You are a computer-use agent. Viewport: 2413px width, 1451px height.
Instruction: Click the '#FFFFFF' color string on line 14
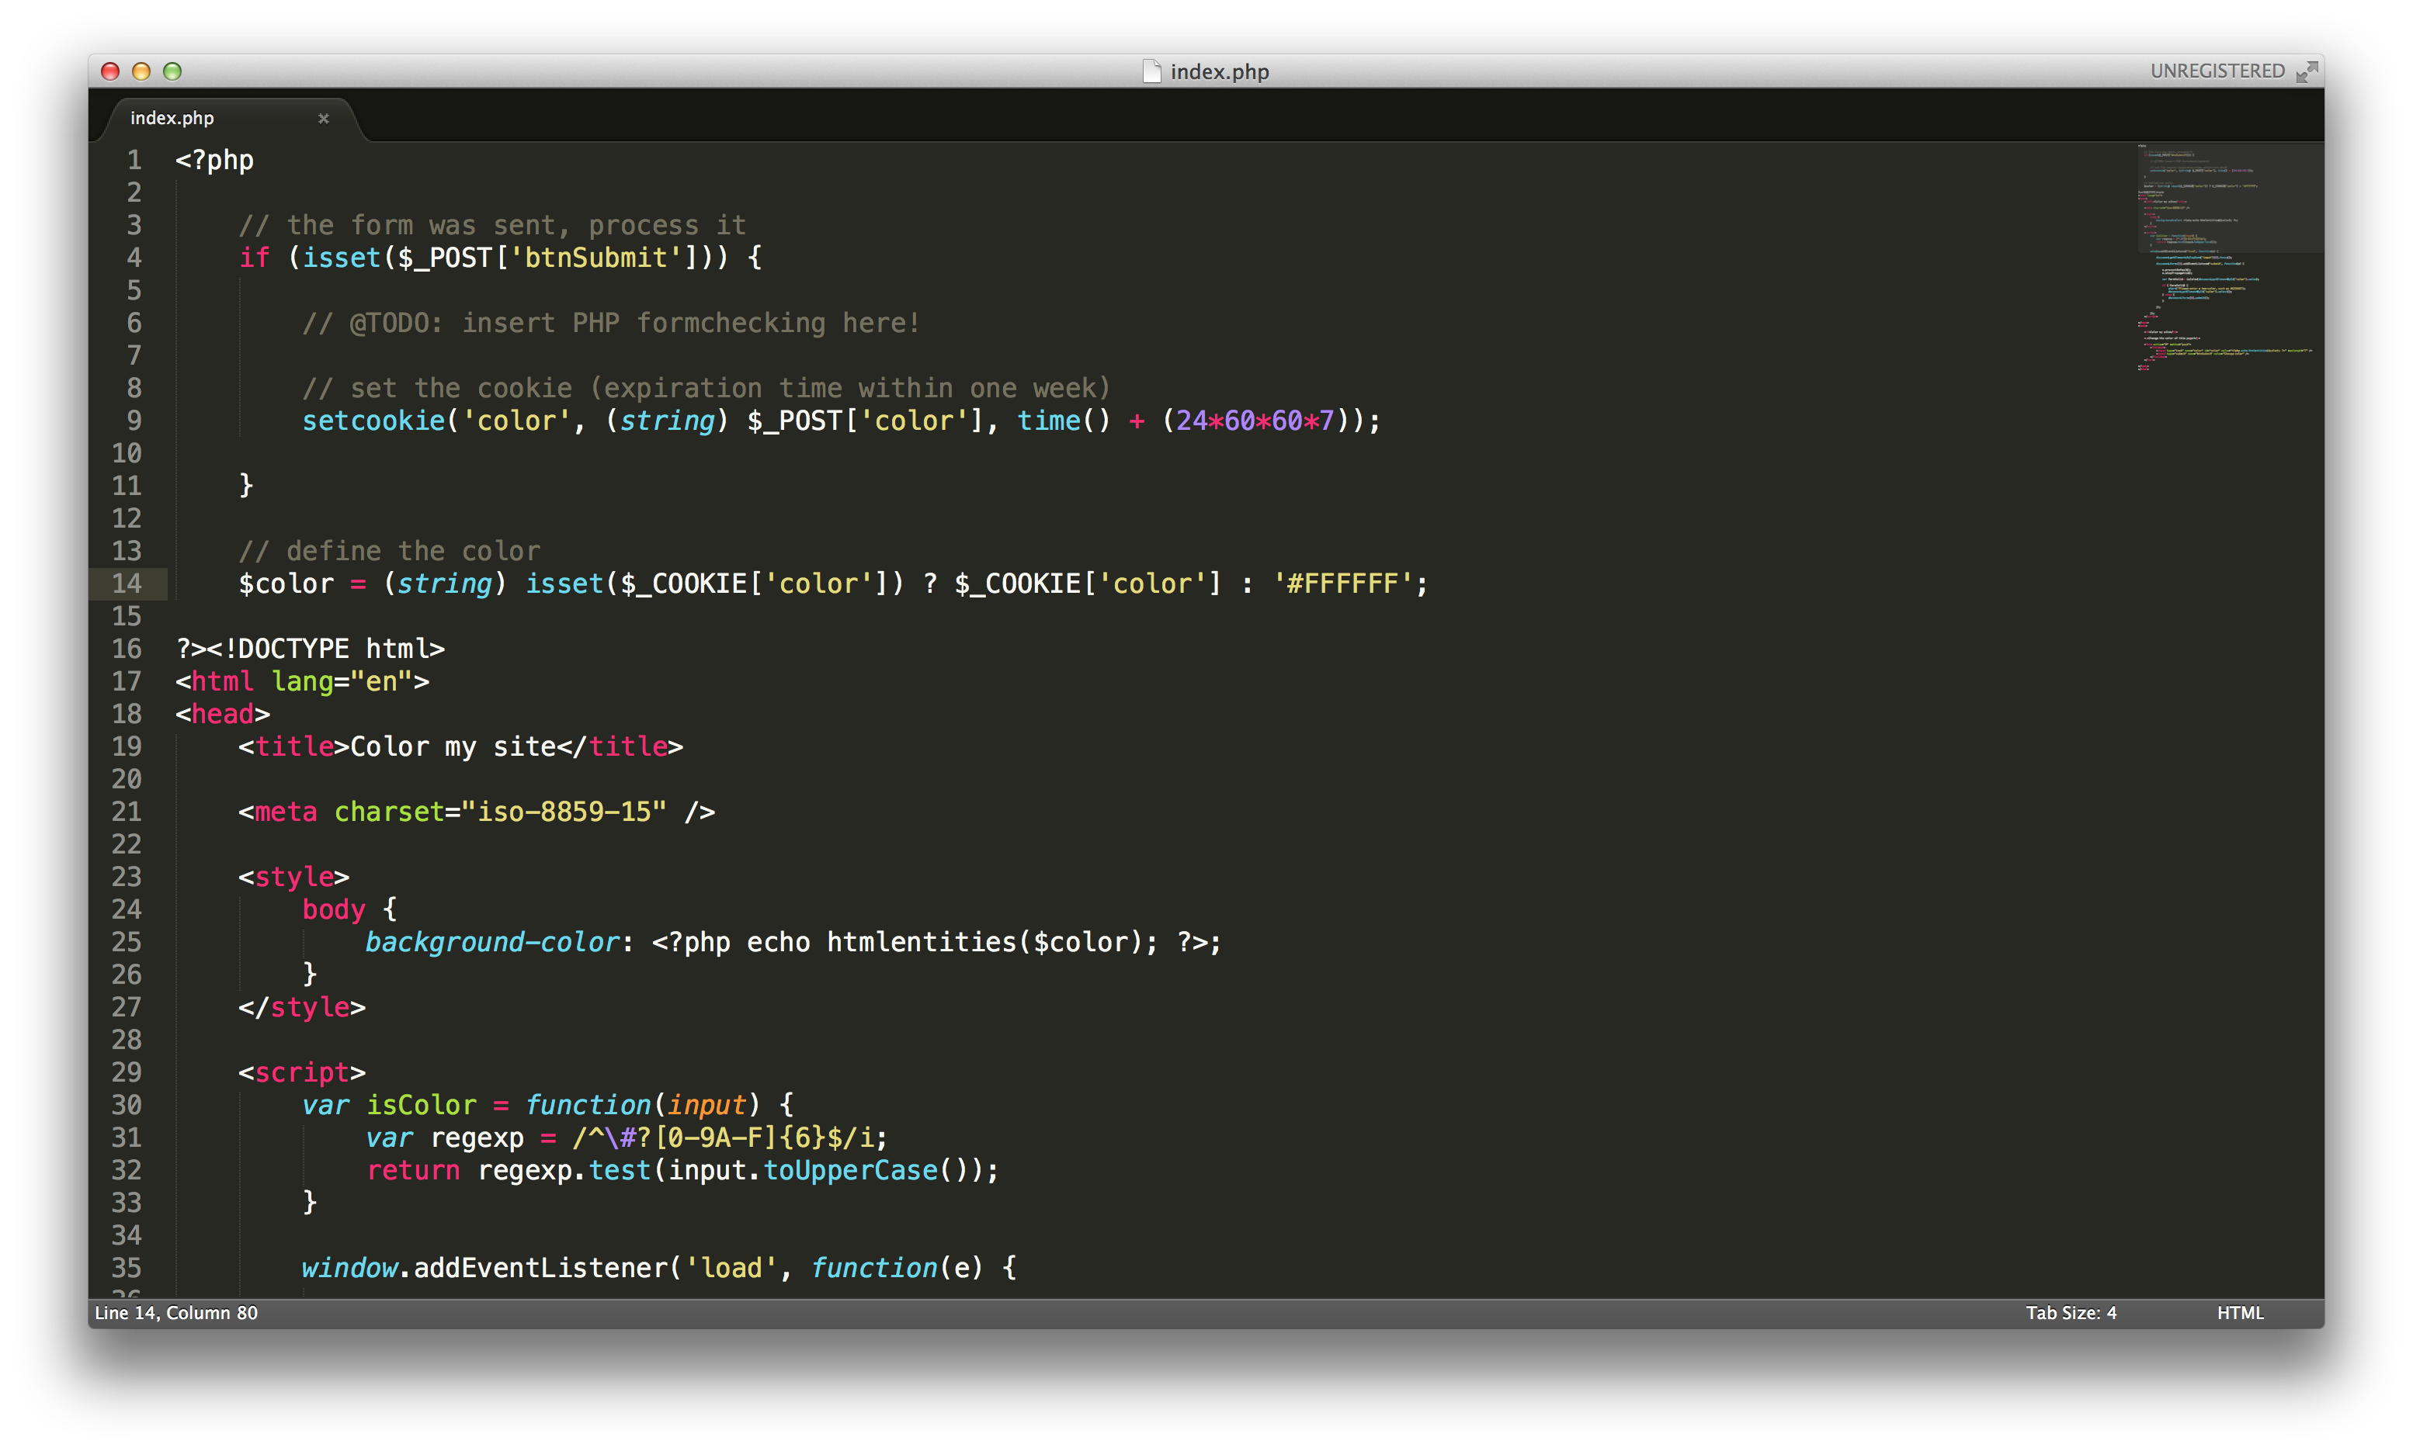[1343, 584]
